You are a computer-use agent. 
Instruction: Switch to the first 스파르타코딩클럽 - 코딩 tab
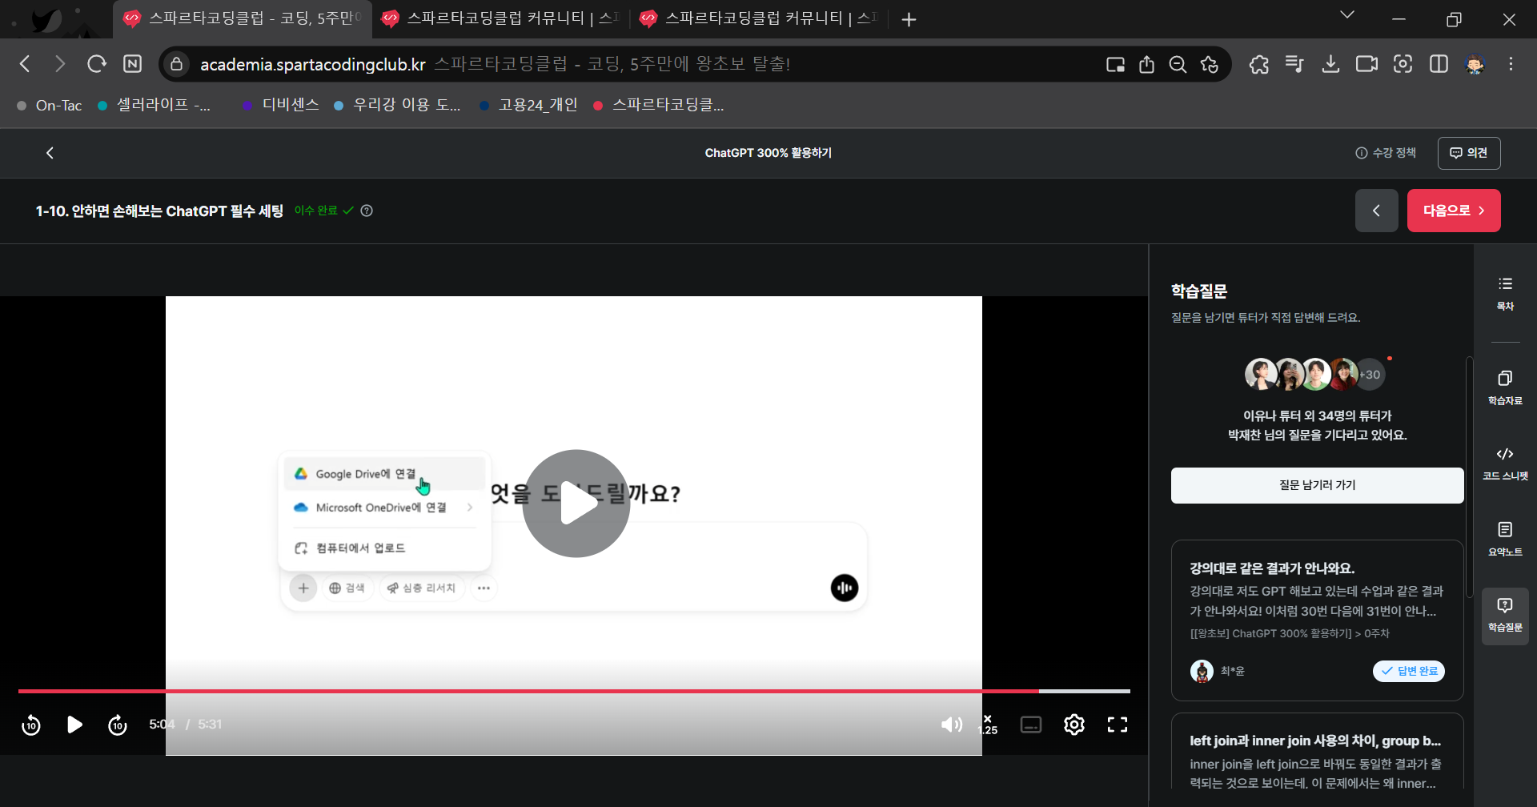point(243,18)
